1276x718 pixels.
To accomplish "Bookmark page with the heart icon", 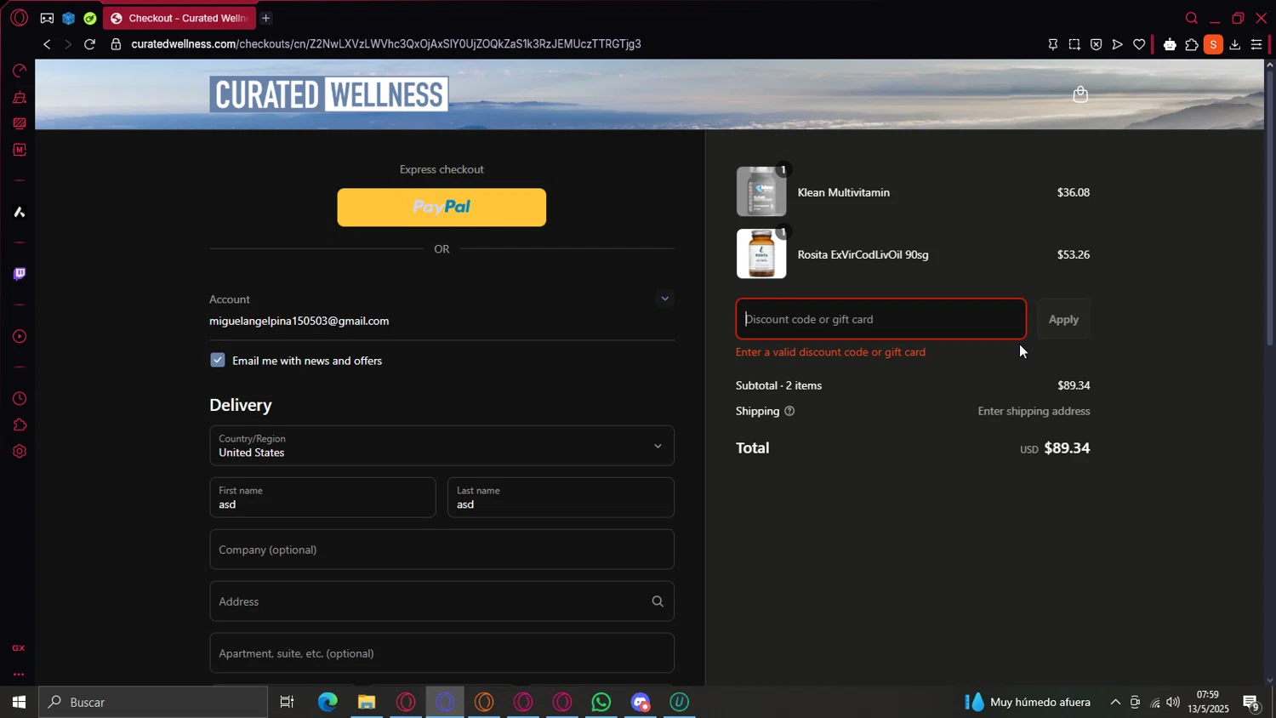I will tap(1139, 44).
